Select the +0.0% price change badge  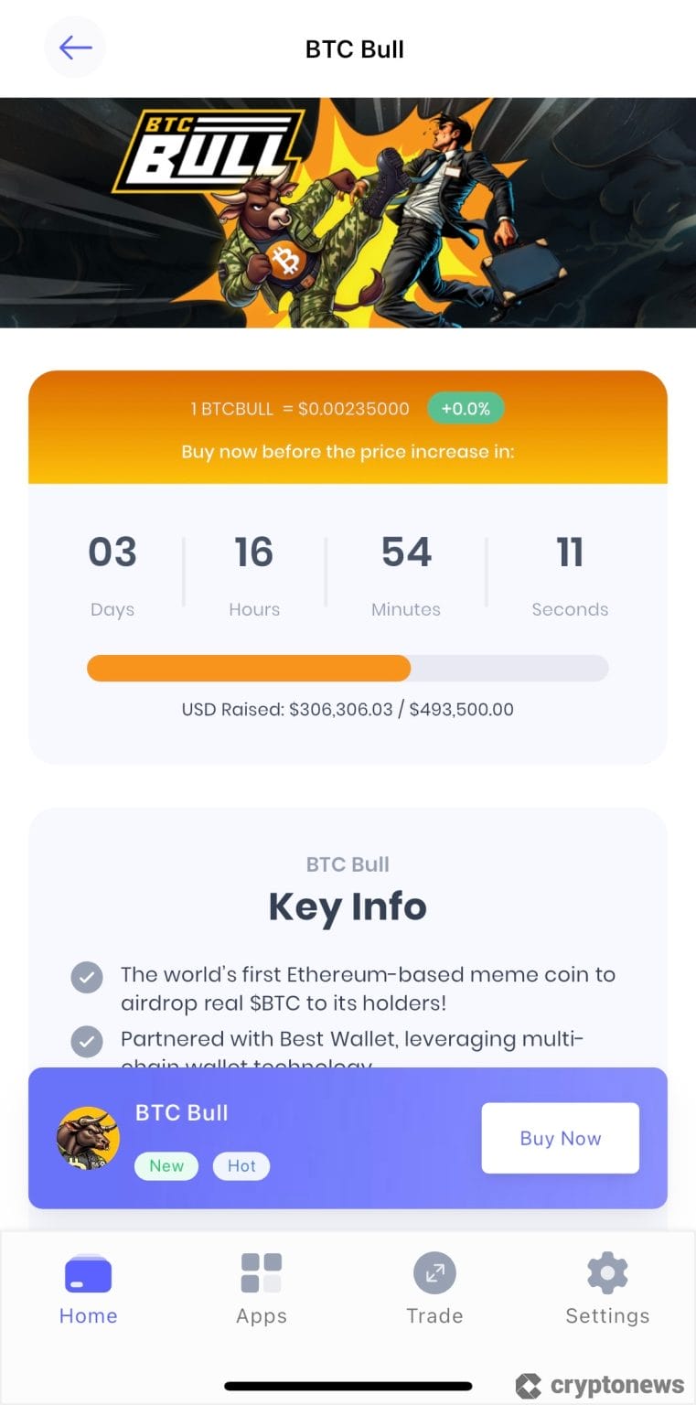(x=466, y=409)
